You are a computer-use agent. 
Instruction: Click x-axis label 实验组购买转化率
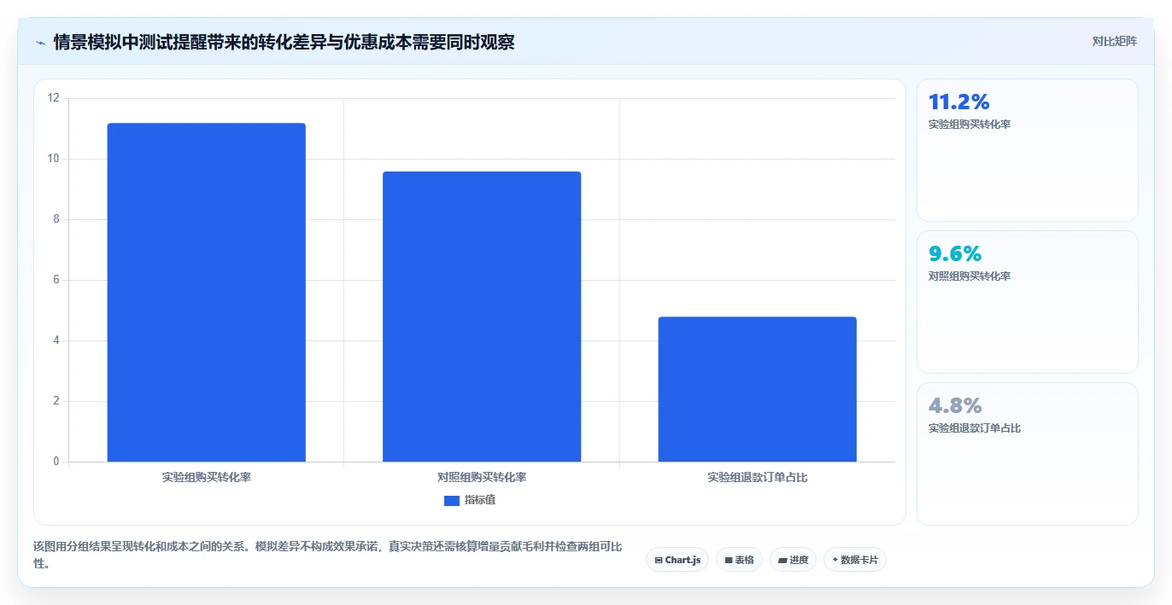point(206,478)
